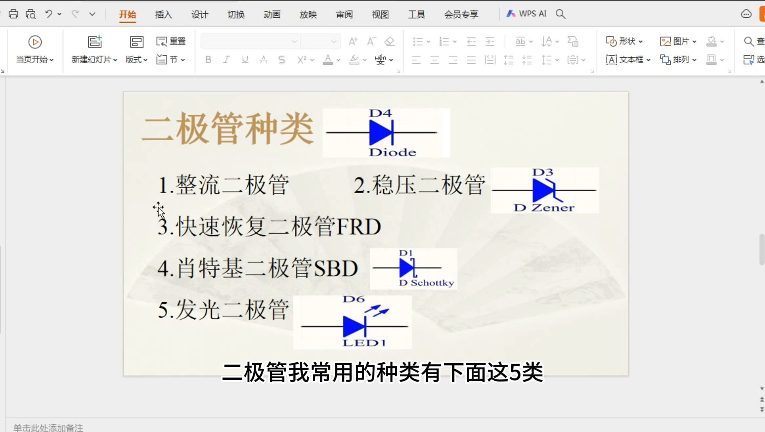Increase font size with A+ icon
Image resolution: width=765 pixels, height=432 pixels.
point(353,41)
